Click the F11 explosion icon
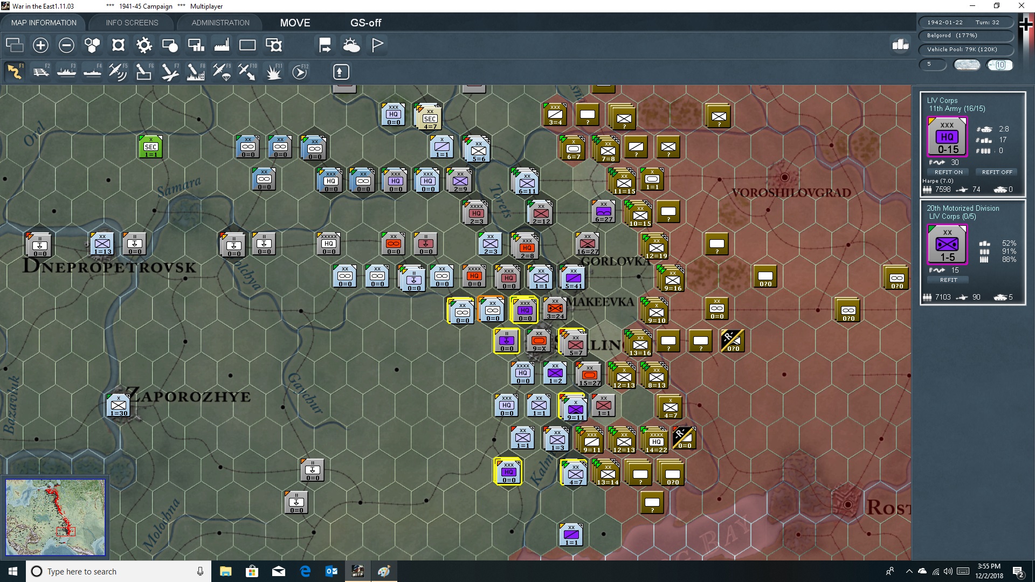The width and height of the screenshot is (1035, 582). (273, 72)
